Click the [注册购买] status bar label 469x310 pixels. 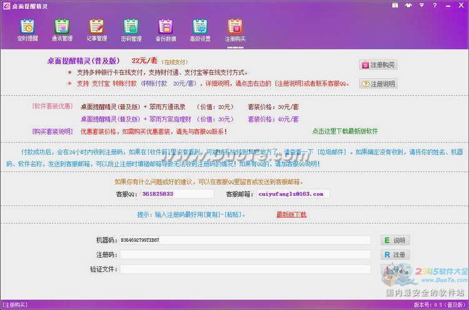(14, 305)
